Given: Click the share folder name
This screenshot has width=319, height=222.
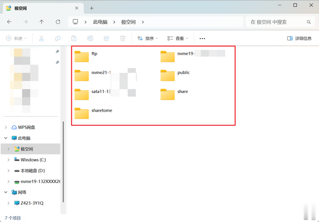Looking at the screenshot, I should tap(183, 91).
